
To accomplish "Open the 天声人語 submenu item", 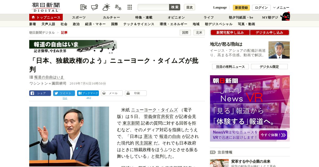I will point(48,24).
